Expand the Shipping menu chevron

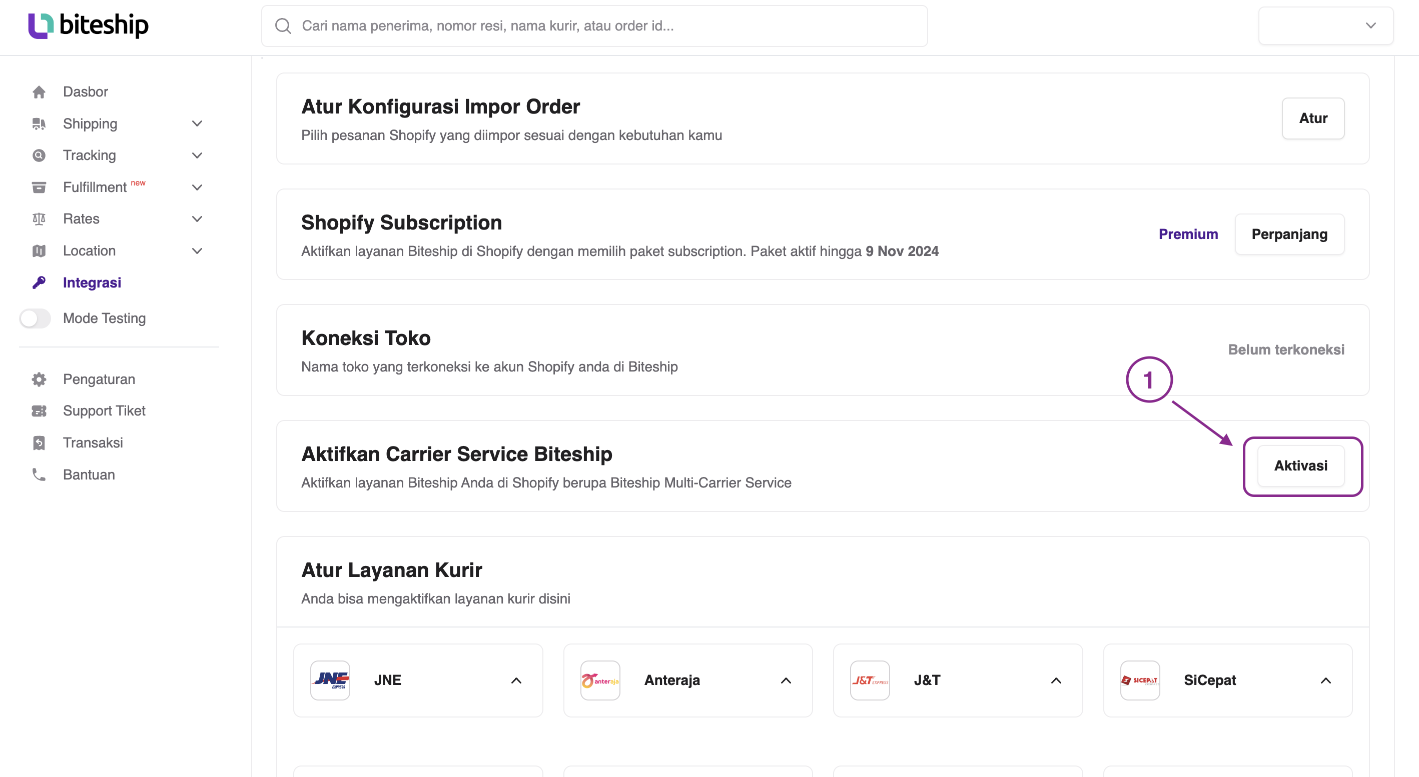[x=197, y=124]
